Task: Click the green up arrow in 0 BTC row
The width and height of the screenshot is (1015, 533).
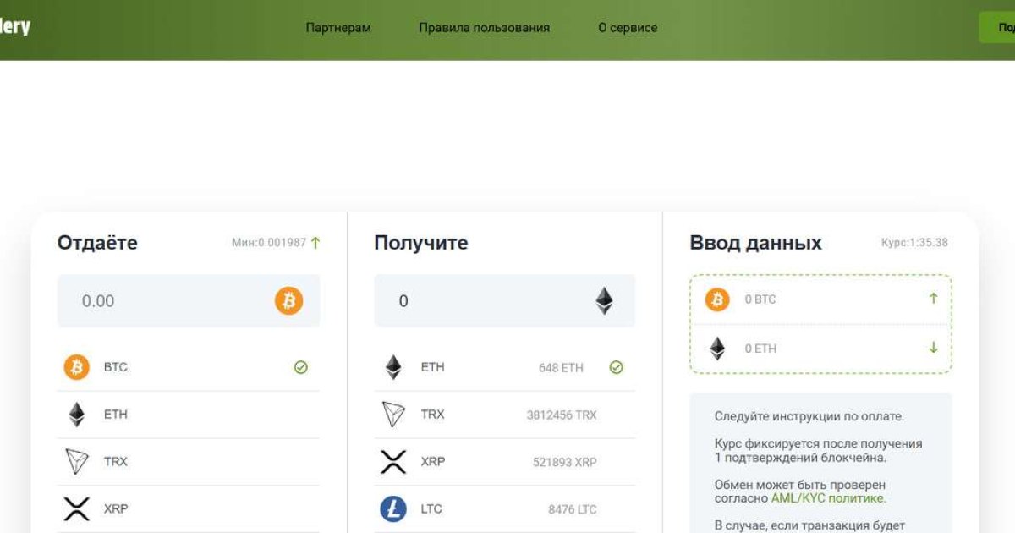Action: coord(934,298)
